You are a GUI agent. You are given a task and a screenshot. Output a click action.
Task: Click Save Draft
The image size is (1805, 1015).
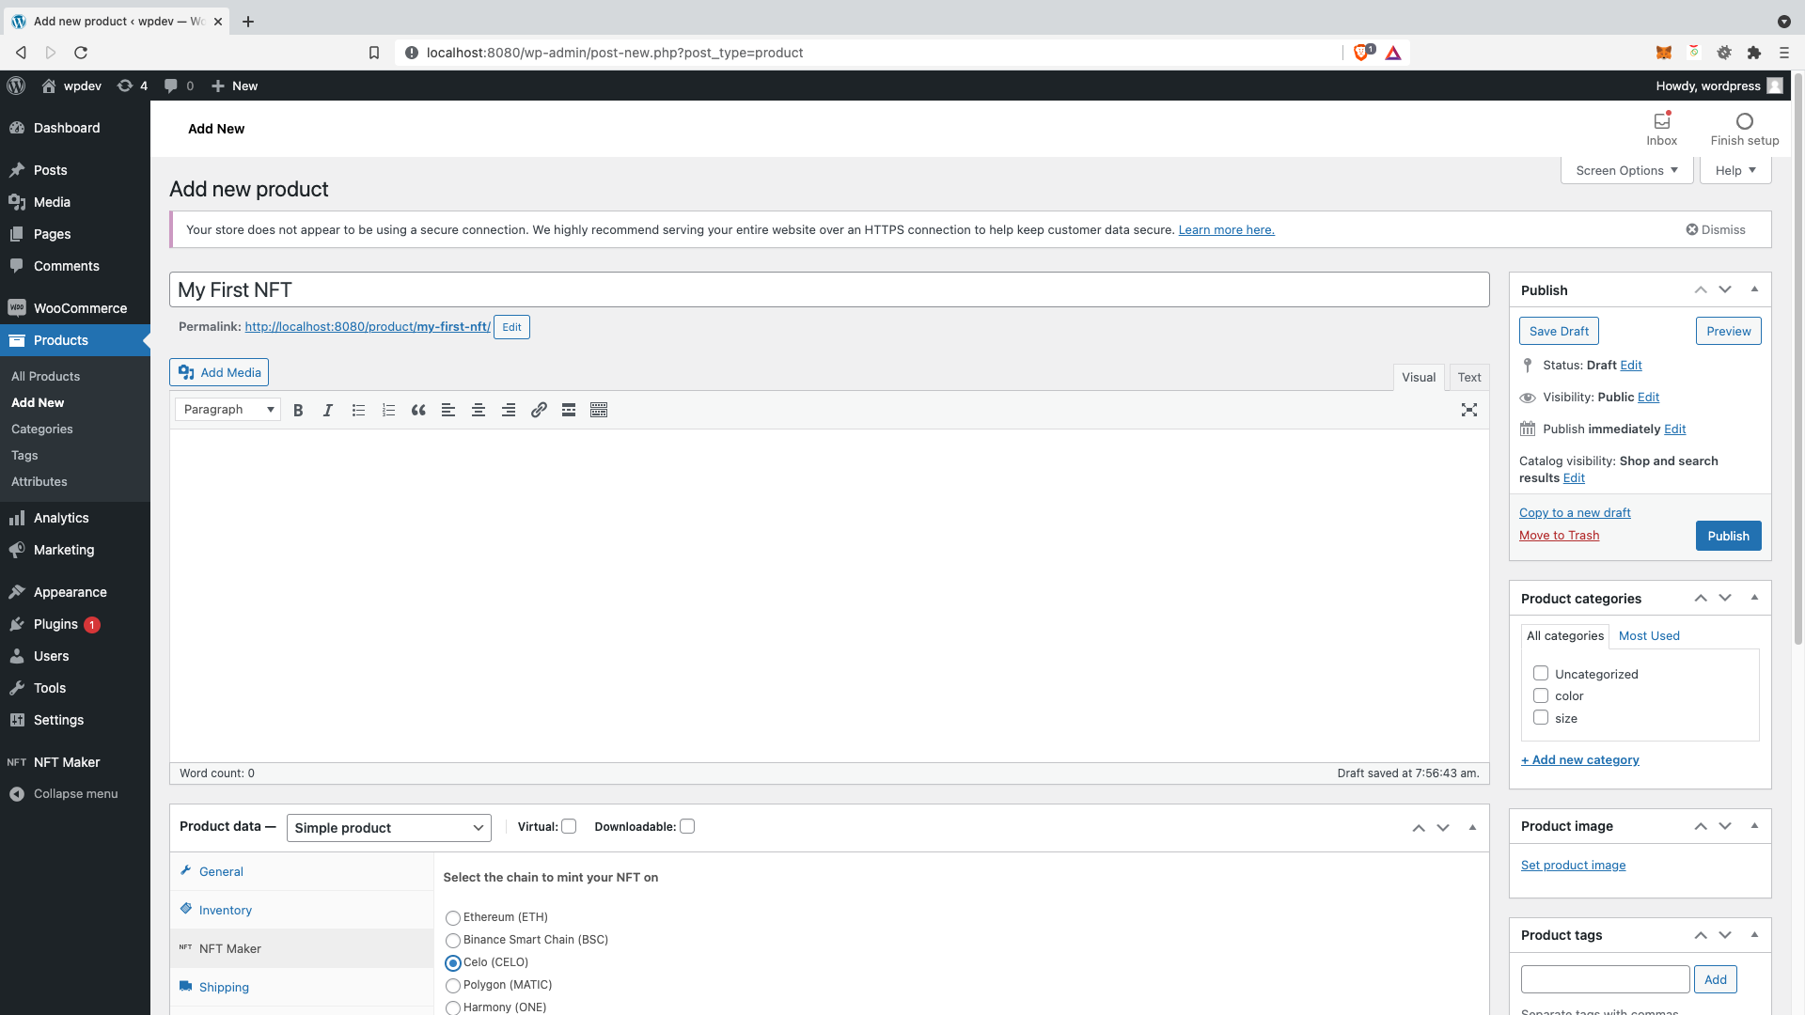coord(1559,331)
